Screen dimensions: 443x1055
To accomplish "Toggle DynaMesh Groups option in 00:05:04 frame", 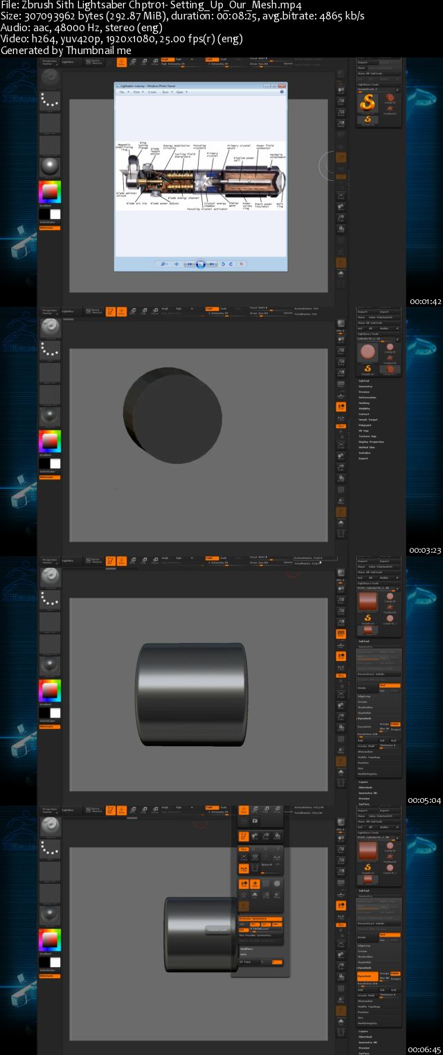I will [384, 724].
